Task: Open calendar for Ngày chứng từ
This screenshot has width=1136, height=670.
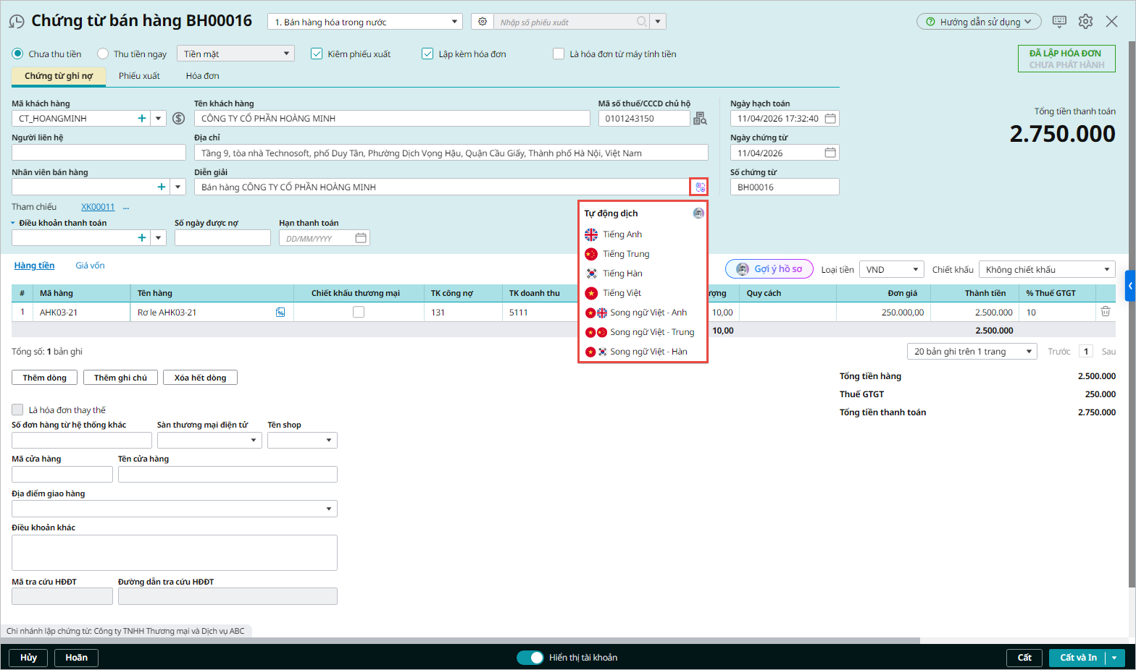Action: (x=830, y=153)
